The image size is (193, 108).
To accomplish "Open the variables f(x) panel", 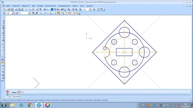I will coord(58,9).
